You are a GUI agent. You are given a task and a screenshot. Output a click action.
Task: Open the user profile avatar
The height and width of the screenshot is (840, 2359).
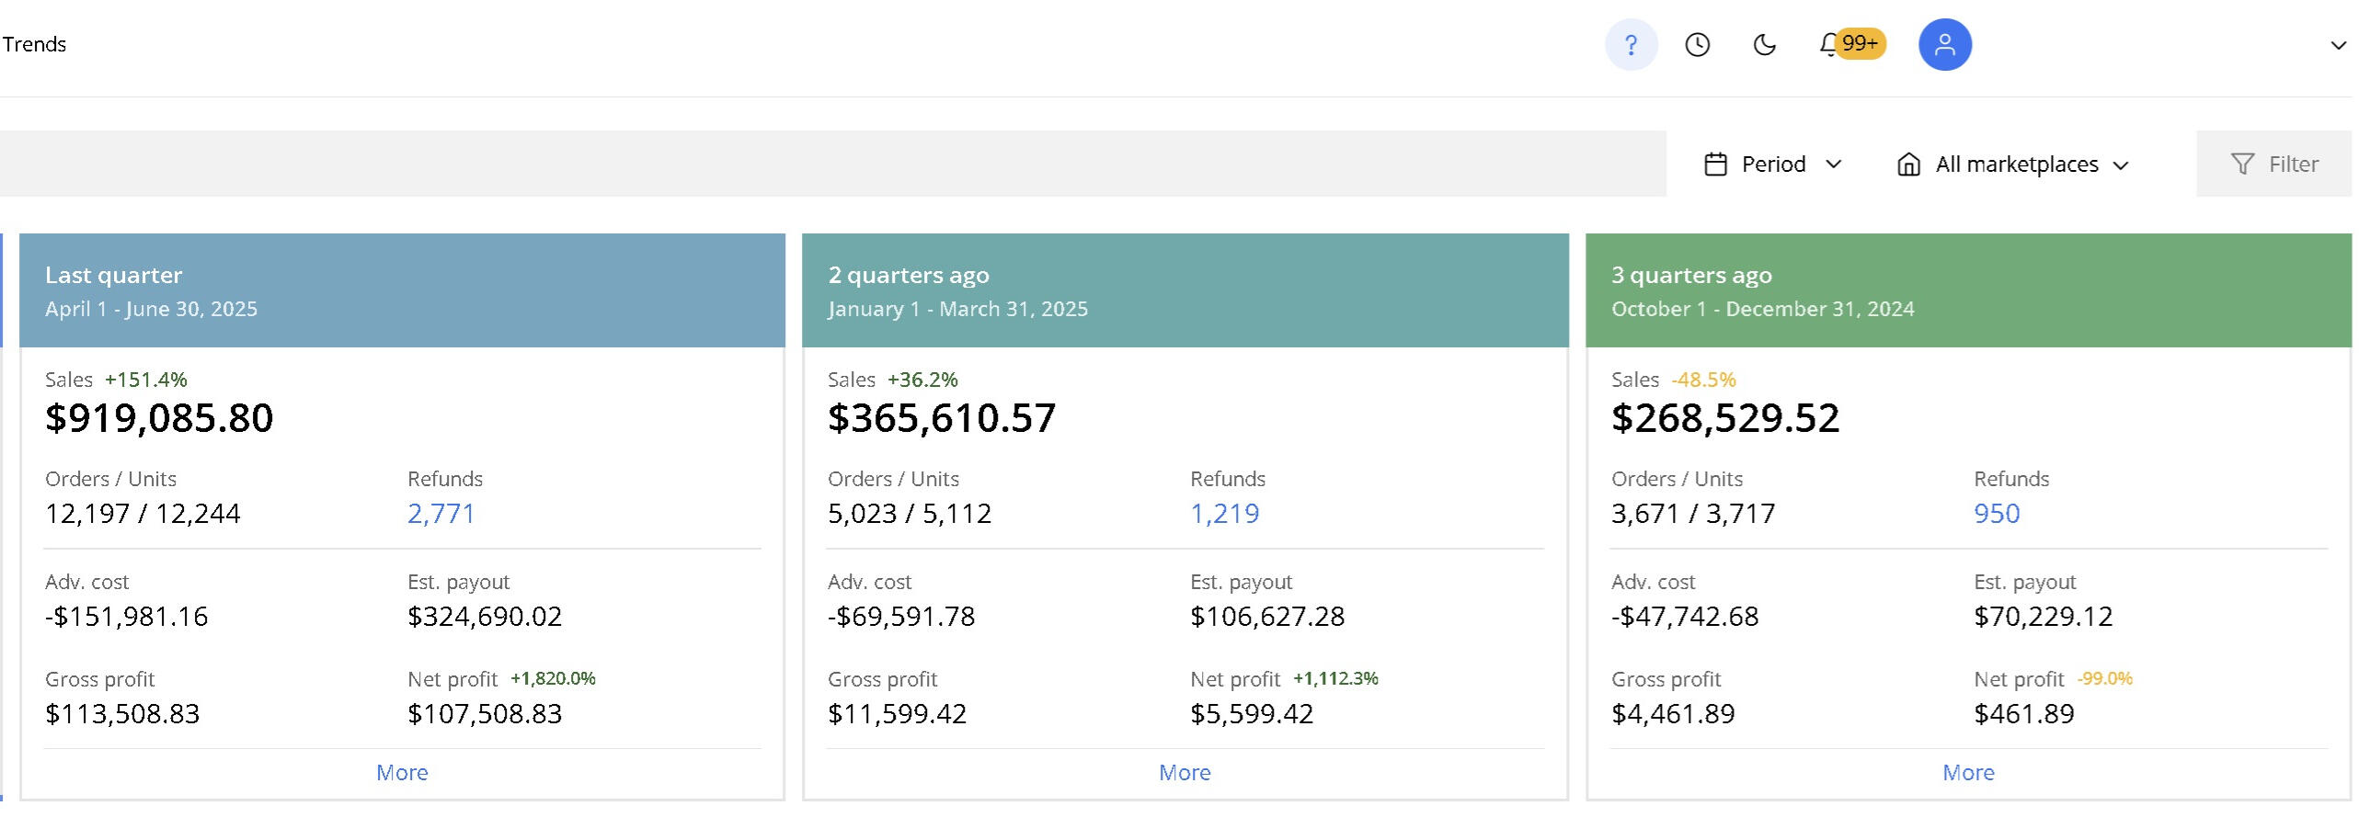1943,45
